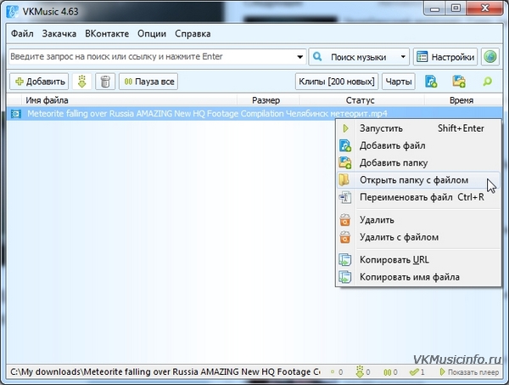Expand the Поиск музыки type dropdown arrow
Viewport: 509px width, 385px height.
[x=403, y=57]
